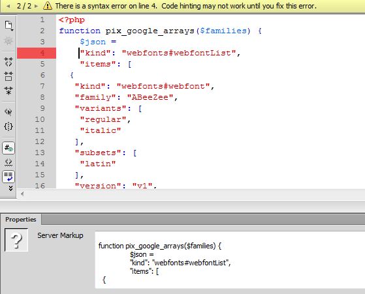Viewport: 365px width, 294px height.
Task: Go to the next message arrow
Action: pos(36,6)
